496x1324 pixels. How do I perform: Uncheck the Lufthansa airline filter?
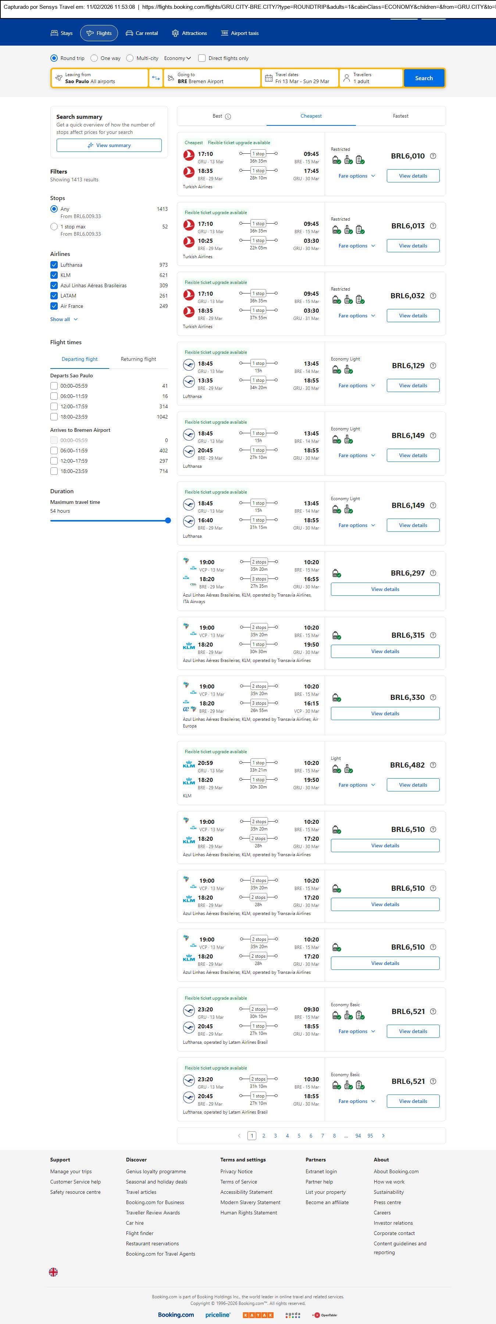54,265
